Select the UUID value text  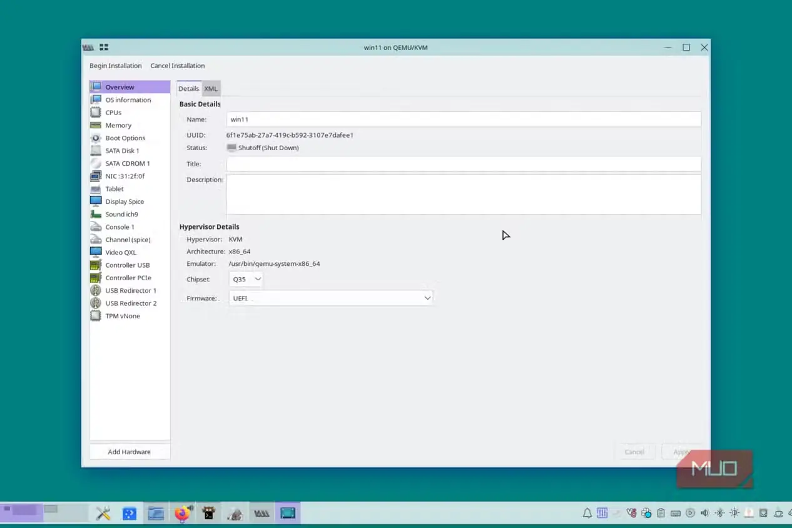click(290, 135)
